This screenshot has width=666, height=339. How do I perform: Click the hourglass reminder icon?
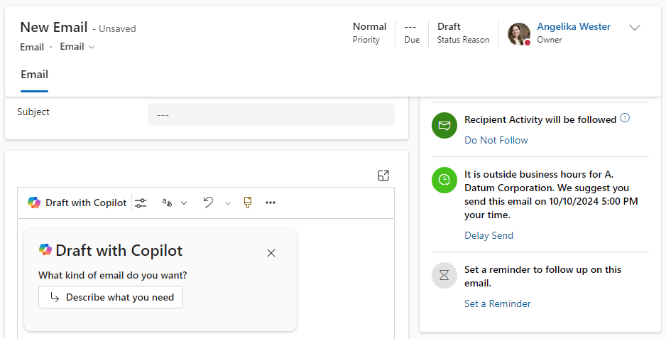(x=444, y=276)
